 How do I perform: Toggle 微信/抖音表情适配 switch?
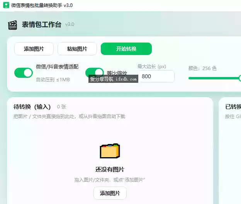[x=24, y=73]
